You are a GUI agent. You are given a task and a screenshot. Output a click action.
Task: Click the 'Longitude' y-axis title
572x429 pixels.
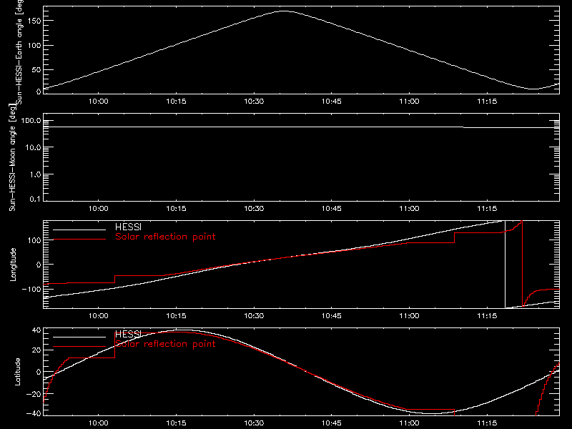[x=13, y=265]
